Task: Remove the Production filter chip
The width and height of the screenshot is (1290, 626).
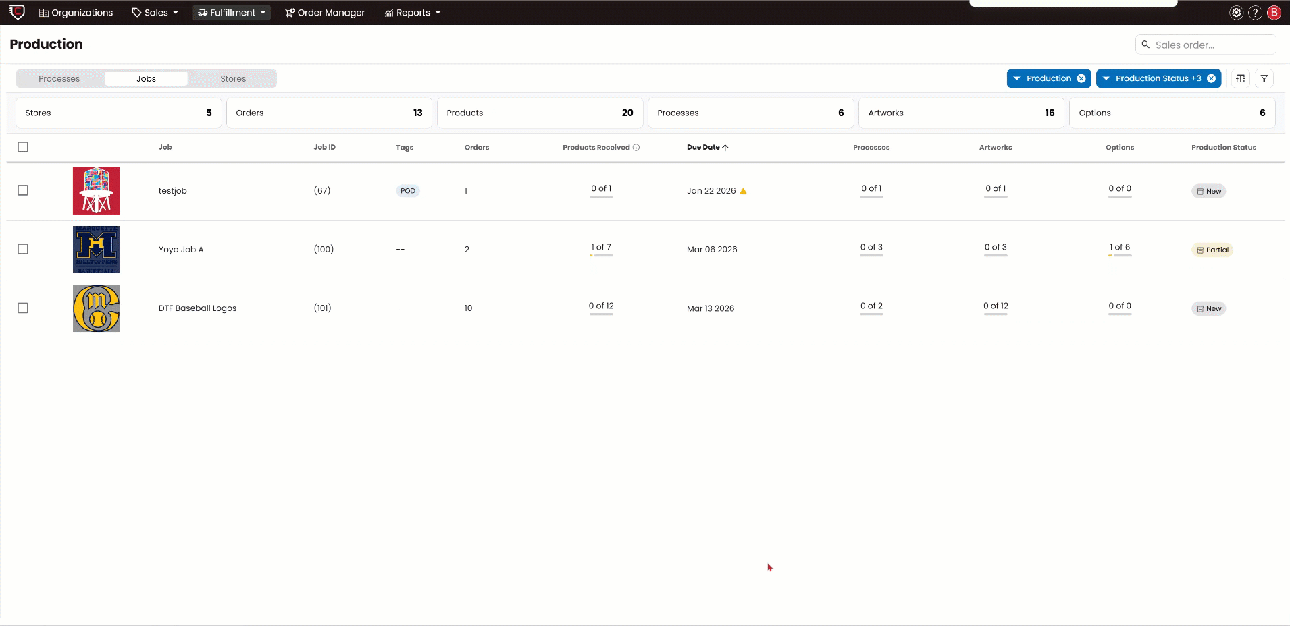Action: pos(1081,78)
